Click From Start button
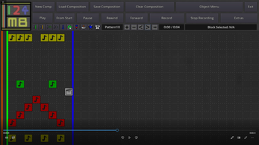Screen dimensions: 259x145 [x=64, y=18]
